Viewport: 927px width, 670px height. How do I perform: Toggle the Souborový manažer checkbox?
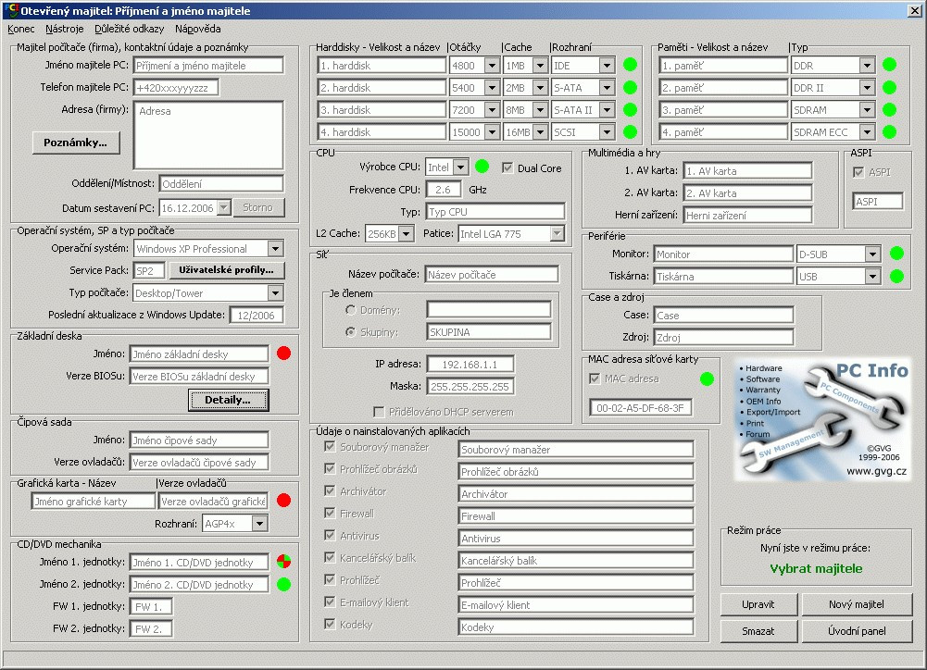pyautogui.click(x=330, y=447)
